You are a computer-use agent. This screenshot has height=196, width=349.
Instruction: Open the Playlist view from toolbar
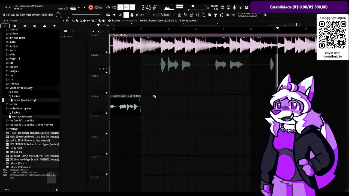180,15
